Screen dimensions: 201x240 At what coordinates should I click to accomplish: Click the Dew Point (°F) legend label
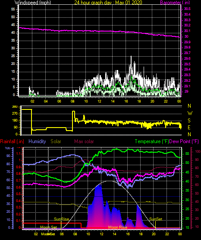point(184,141)
